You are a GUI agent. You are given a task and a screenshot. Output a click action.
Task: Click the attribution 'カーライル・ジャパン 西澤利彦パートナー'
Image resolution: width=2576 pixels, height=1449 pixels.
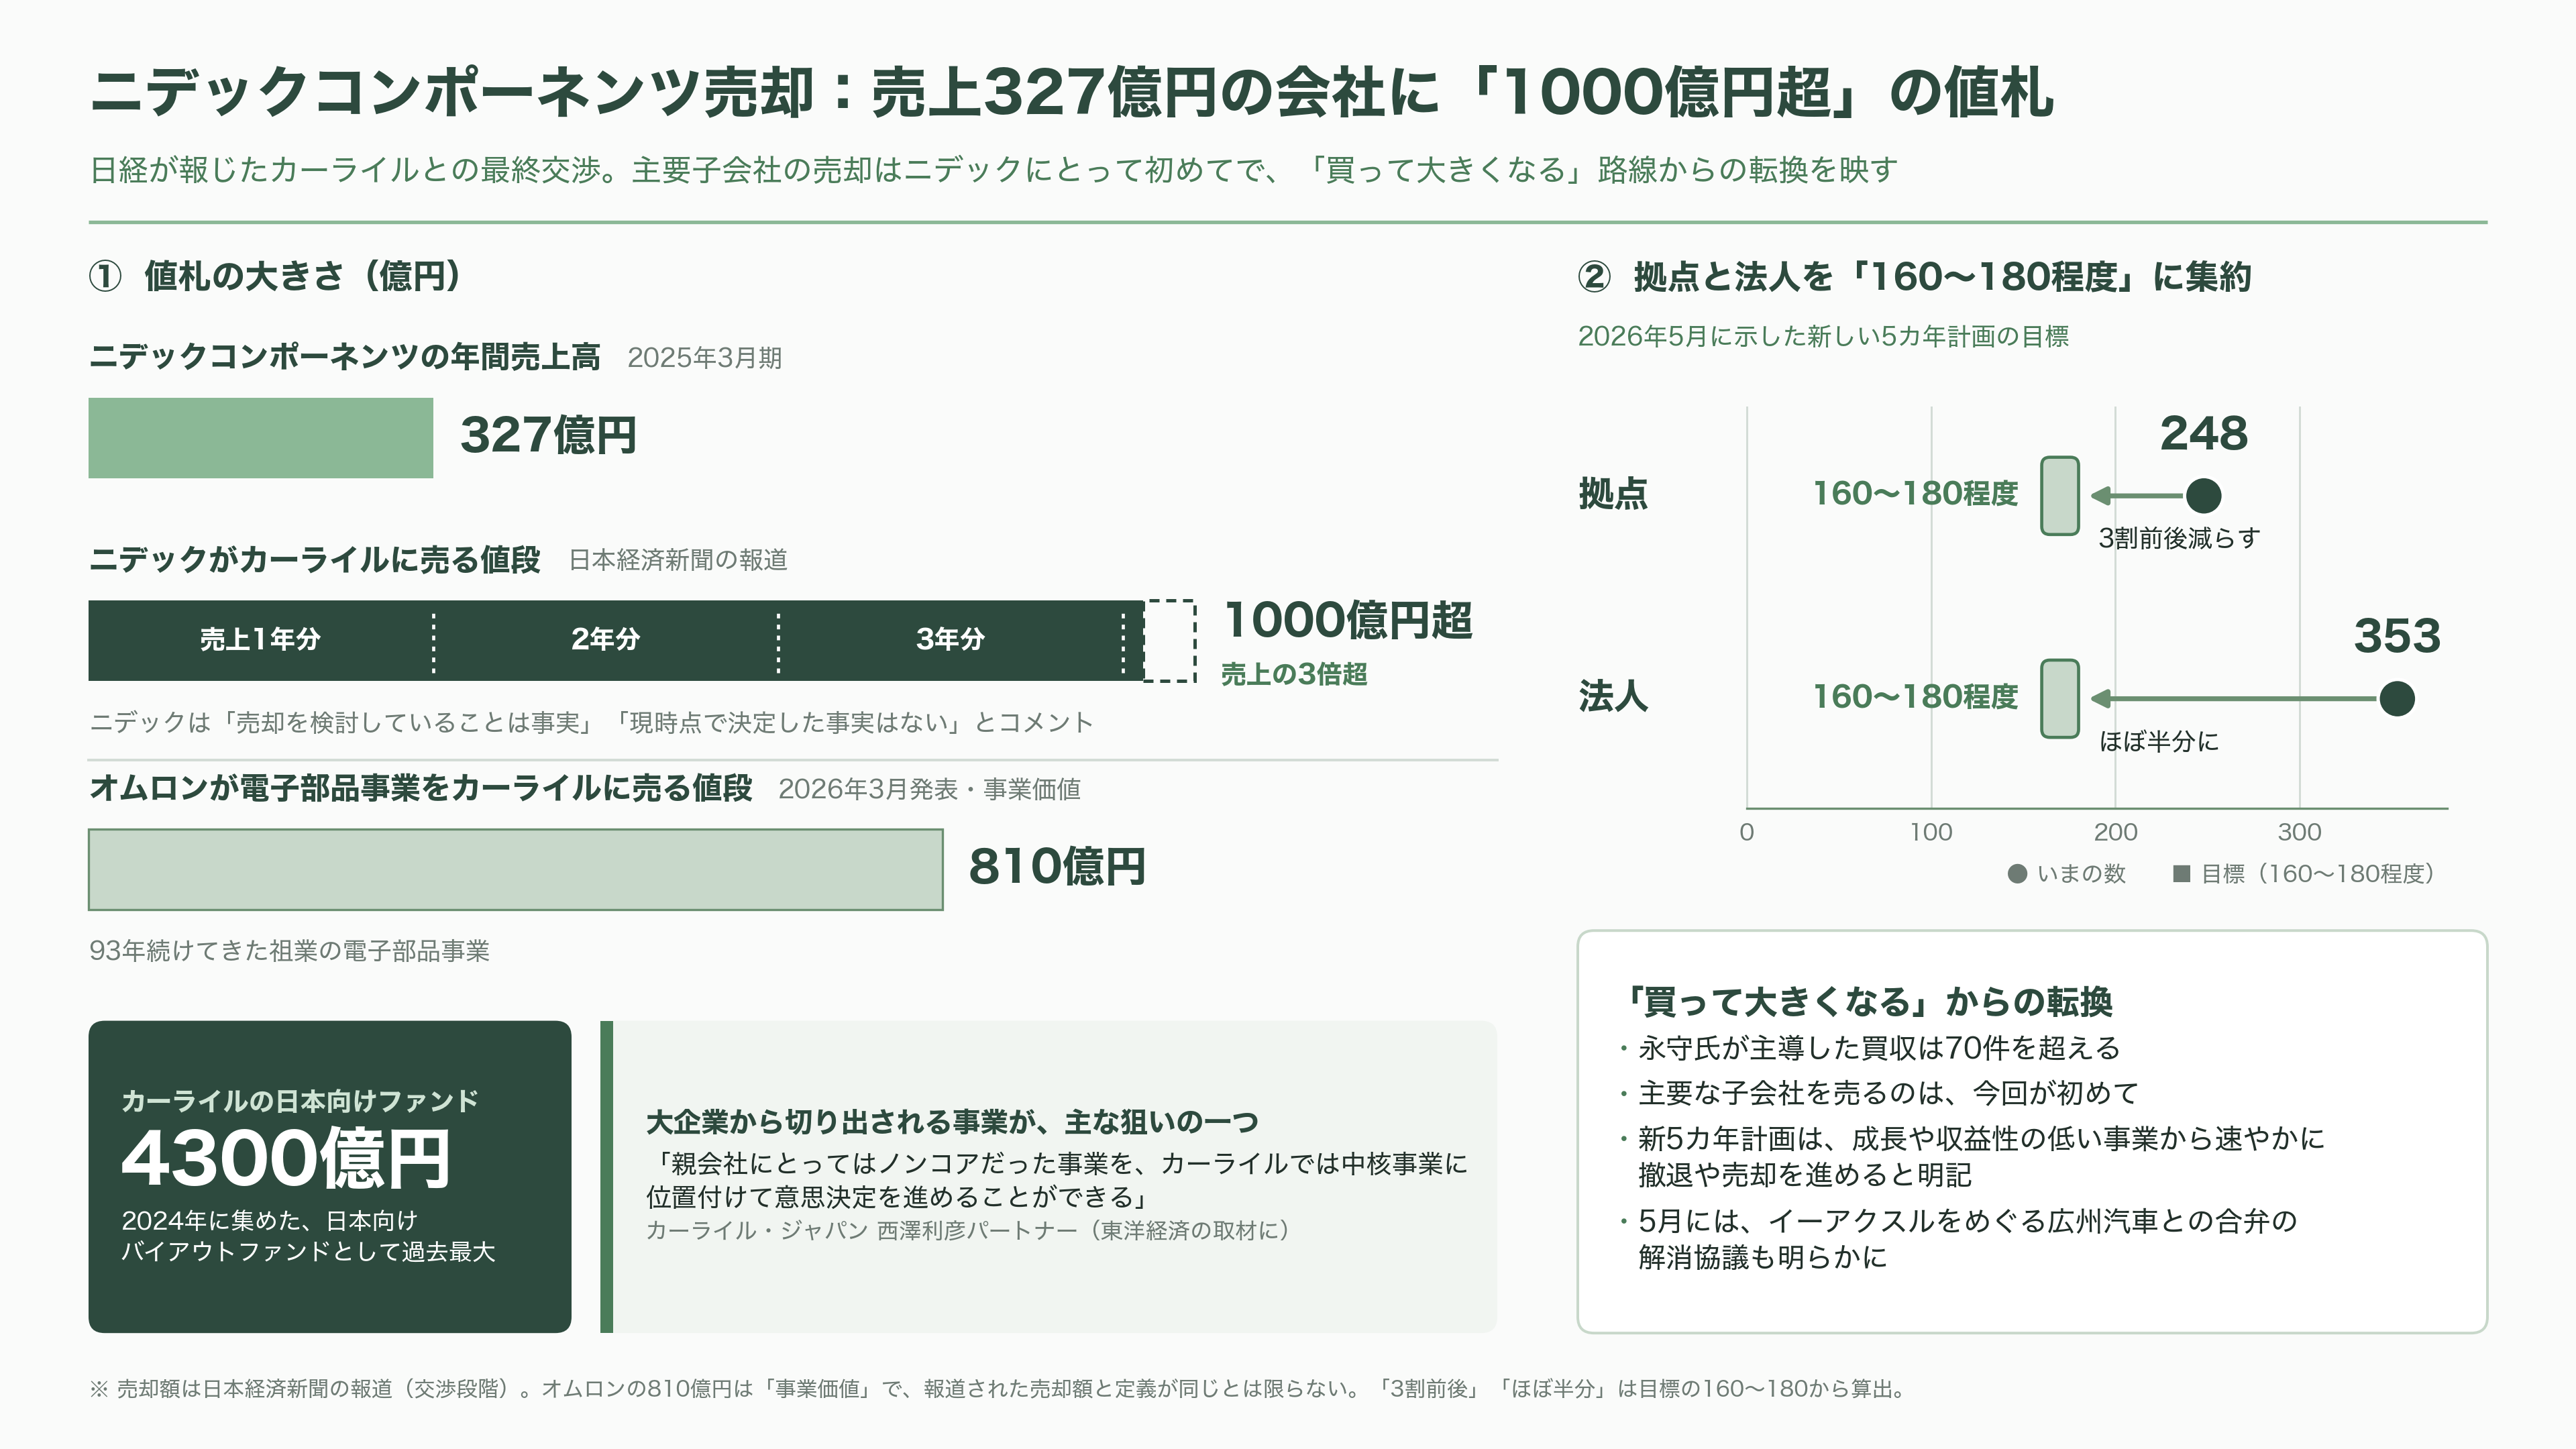[x=967, y=1230]
